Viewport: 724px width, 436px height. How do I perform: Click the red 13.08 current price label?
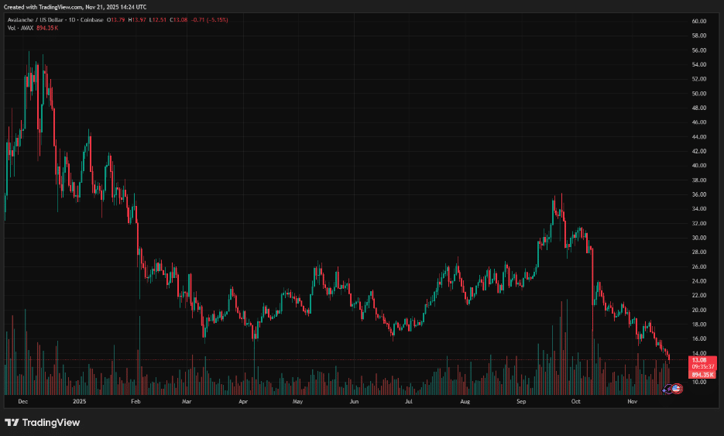point(698,360)
